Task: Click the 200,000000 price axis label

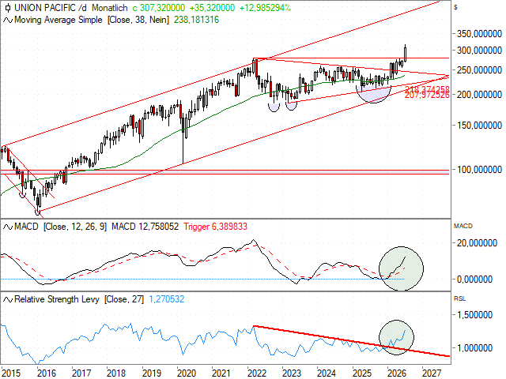Action: (x=479, y=95)
